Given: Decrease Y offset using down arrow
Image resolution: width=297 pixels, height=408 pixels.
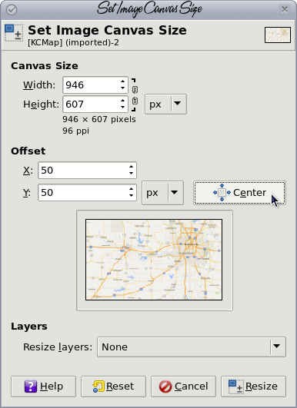Looking at the screenshot, I should click(x=132, y=196).
